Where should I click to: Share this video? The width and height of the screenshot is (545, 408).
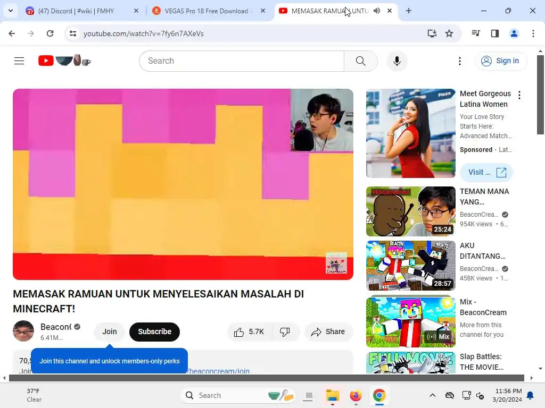(328, 332)
